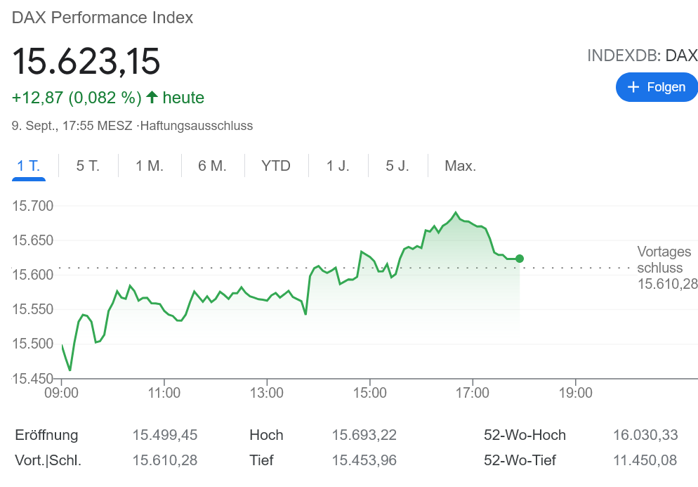
Task: Click the Vortagesschluss 15.610,28 label
Action: [x=664, y=268]
